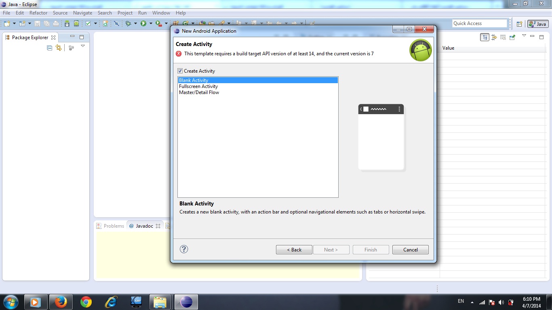The height and width of the screenshot is (310, 552).
Task: Open the Project menu
Action: (x=125, y=13)
